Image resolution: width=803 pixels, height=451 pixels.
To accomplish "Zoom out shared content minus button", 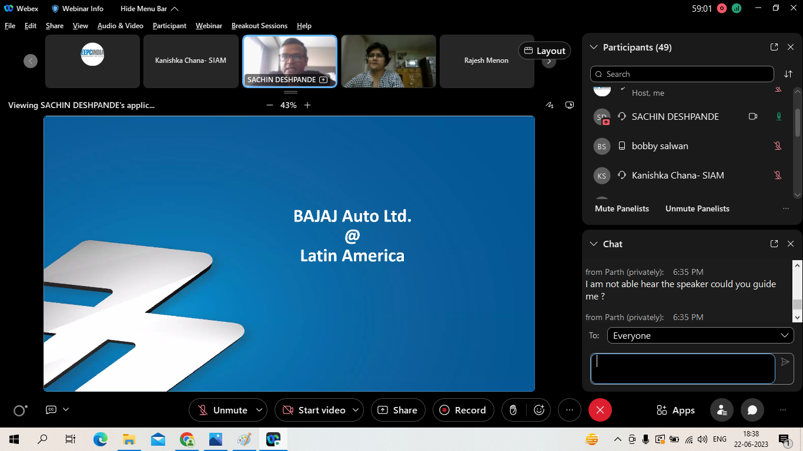I will click(x=270, y=105).
